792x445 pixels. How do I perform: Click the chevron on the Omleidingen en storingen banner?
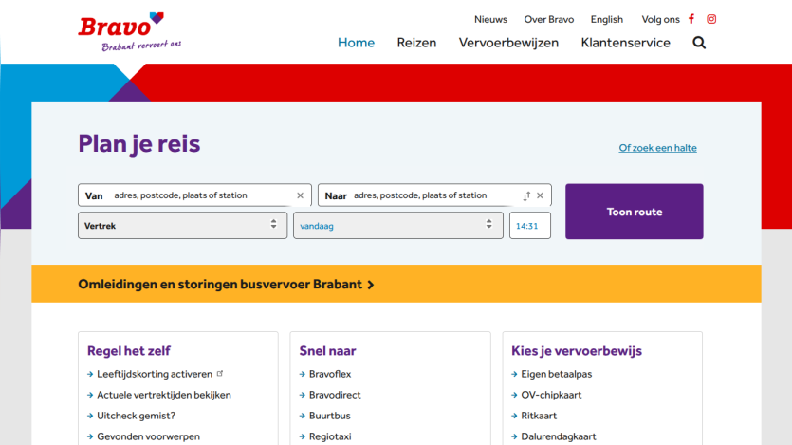(371, 285)
